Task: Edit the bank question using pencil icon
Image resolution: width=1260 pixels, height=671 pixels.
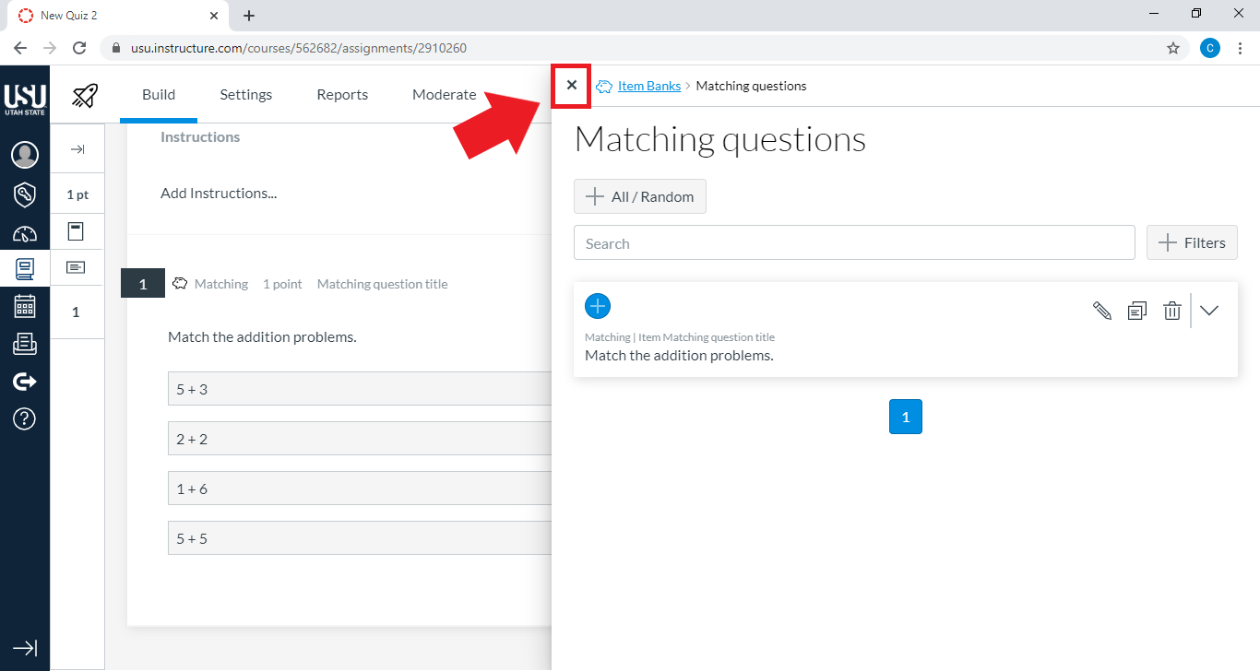Action: tap(1102, 311)
